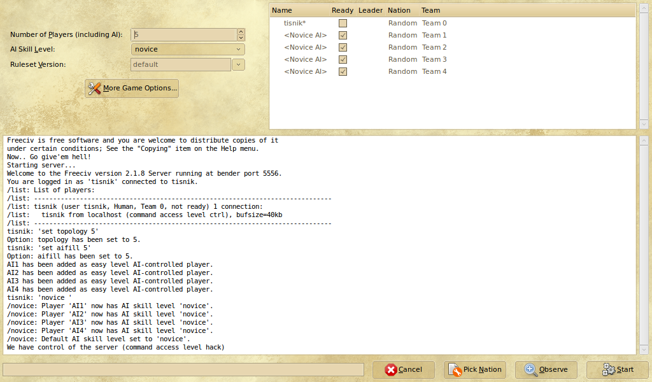Viewport: 652px width, 382px height.
Task: Select the Novice AI name in Team 1 row
Action: click(305, 35)
